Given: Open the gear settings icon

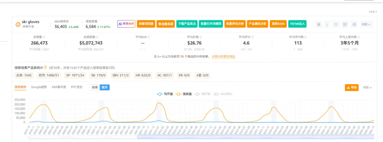Looking at the screenshot, I should [x=354, y=24].
